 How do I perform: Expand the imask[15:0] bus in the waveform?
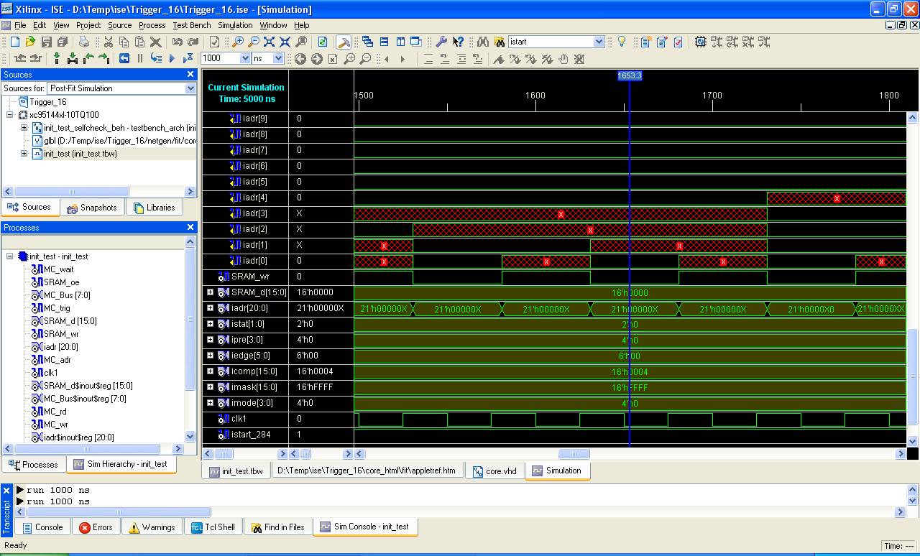click(x=210, y=387)
